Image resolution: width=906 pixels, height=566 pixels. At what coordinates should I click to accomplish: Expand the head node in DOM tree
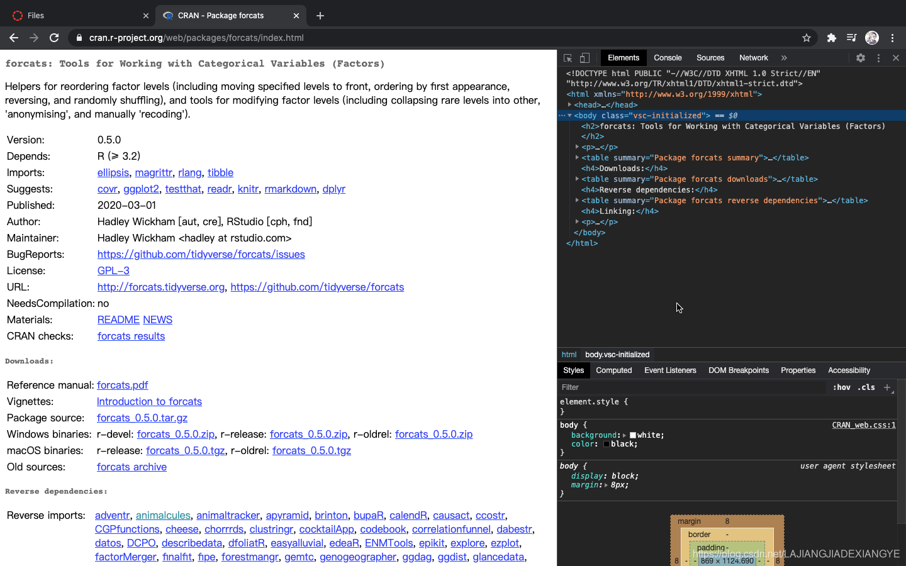pyautogui.click(x=569, y=105)
